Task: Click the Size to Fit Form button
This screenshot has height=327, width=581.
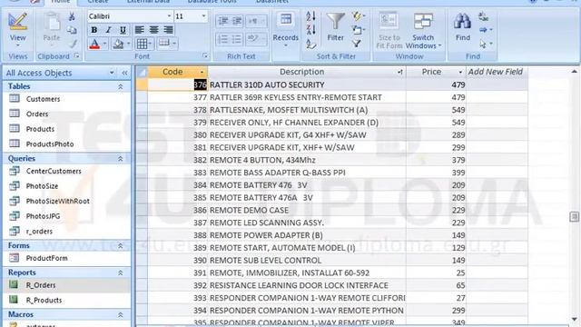Action: (x=389, y=30)
